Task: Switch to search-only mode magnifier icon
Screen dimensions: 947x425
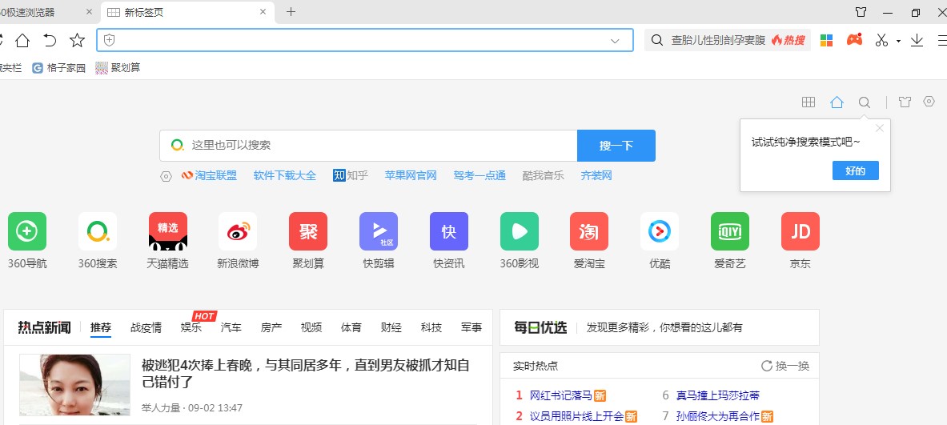Action: (865, 102)
